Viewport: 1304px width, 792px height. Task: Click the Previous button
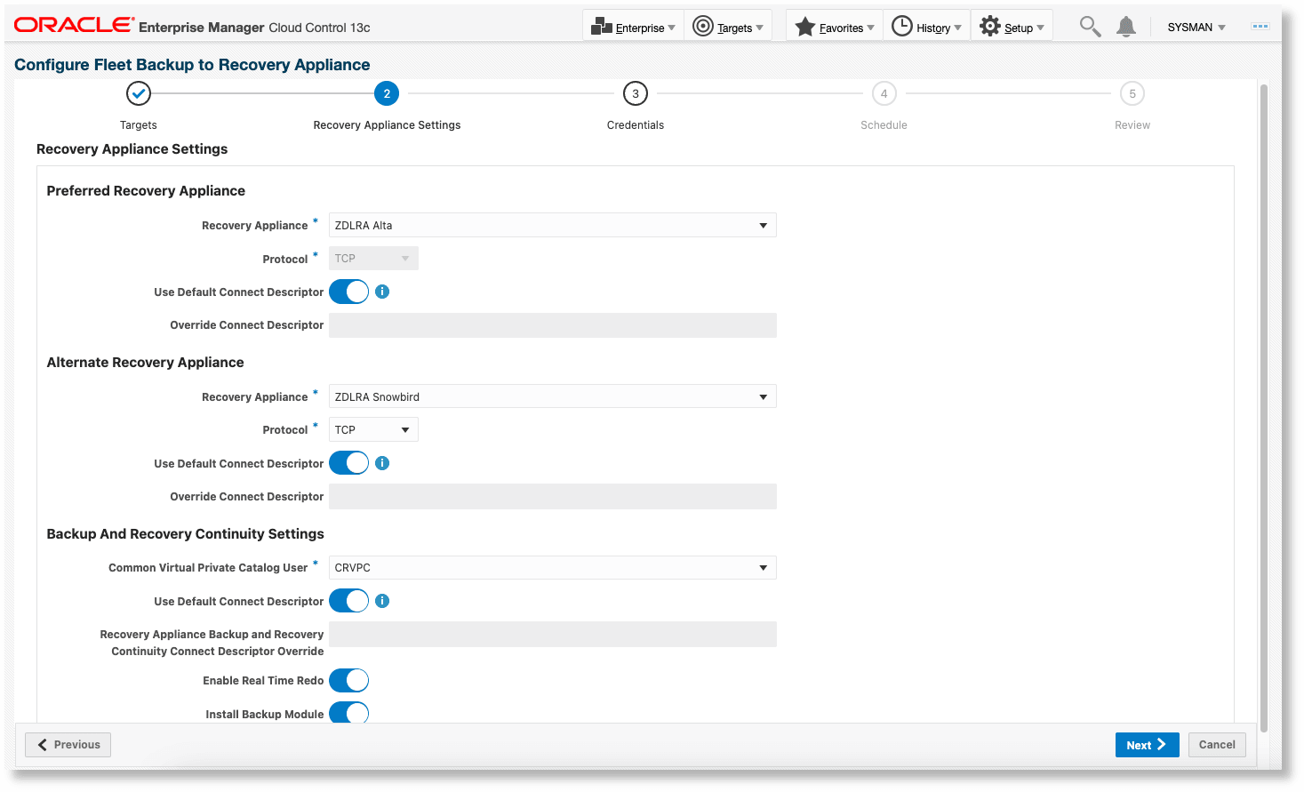(68, 744)
